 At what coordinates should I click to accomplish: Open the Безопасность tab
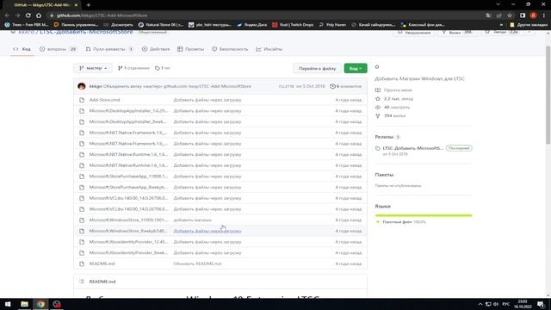click(x=230, y=49)
